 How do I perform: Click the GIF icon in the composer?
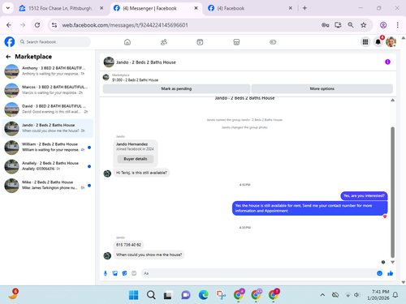click(134, 273)
